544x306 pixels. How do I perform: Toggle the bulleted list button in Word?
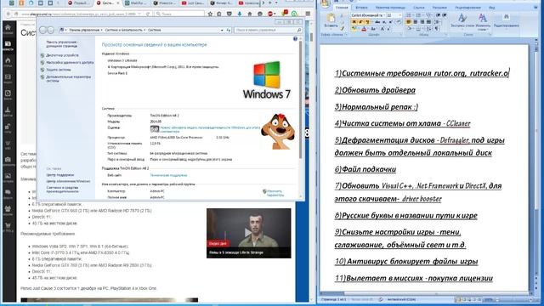tap(408, 15)
